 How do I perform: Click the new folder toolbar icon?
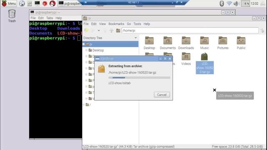[86, 30]
